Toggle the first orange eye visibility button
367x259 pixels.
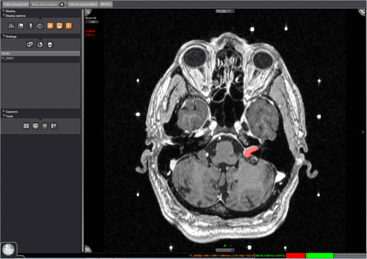pyautogui.click(x=50, y=26)
